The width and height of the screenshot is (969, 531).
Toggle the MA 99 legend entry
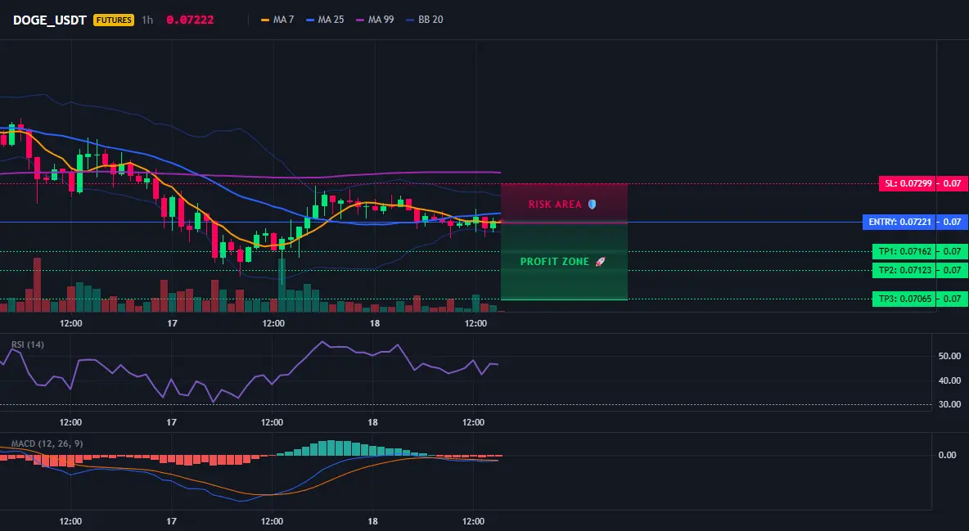375,20
